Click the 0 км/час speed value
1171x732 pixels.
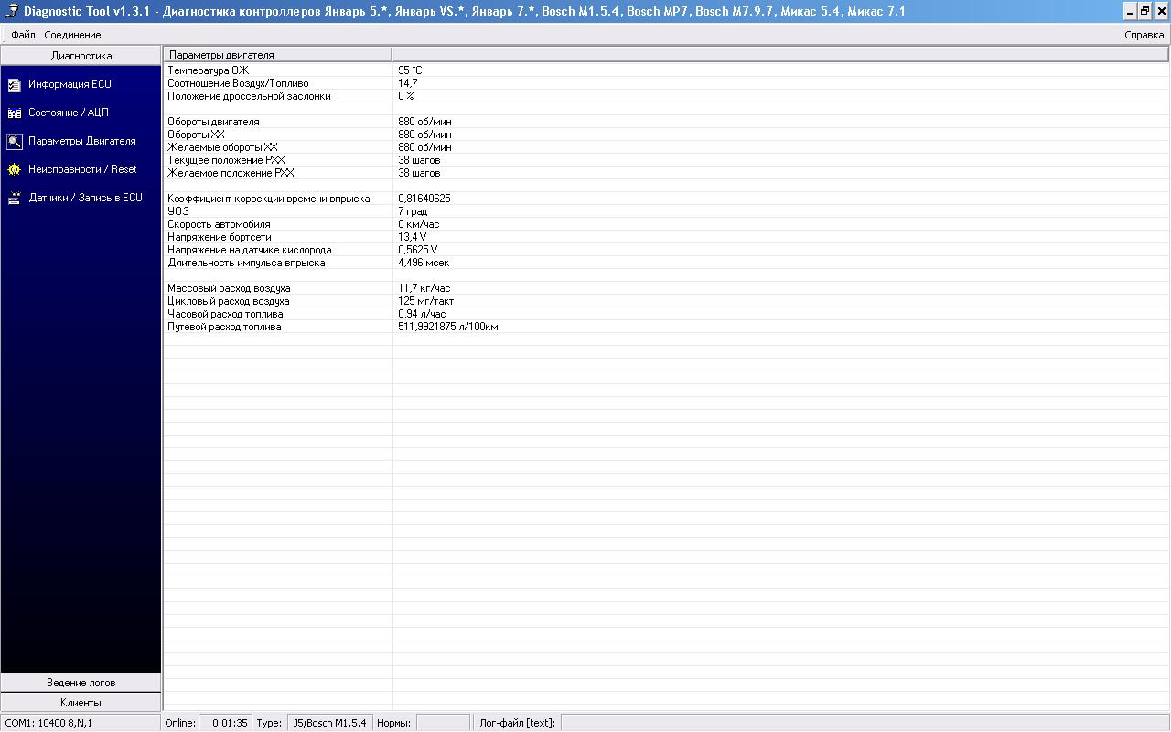(x=418, y=224)
